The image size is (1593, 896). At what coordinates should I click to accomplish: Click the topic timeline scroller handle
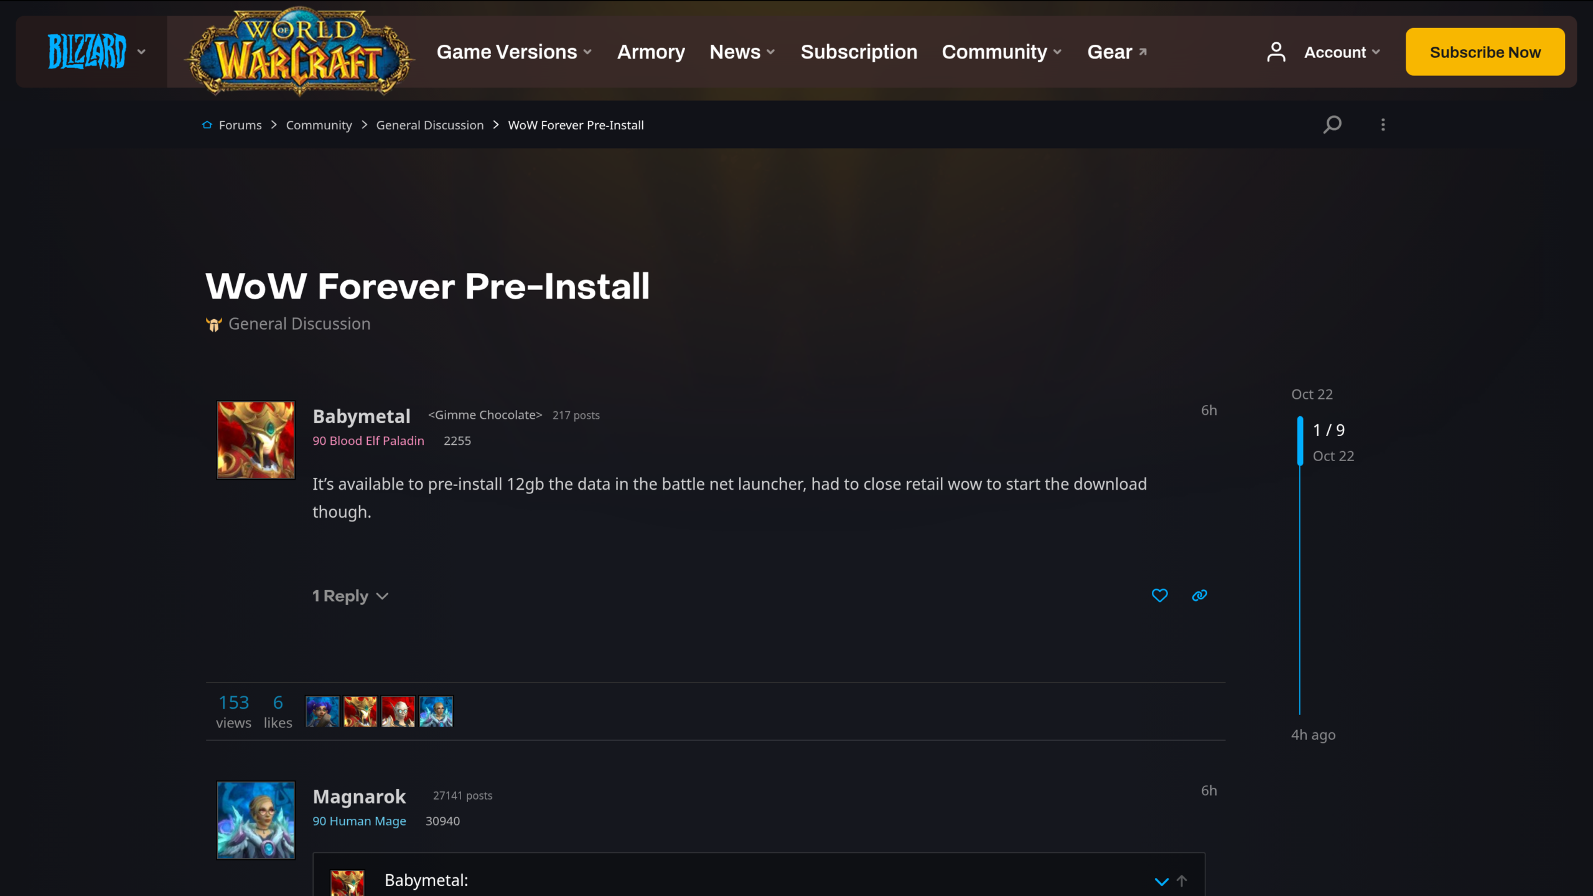point(1300,441)
